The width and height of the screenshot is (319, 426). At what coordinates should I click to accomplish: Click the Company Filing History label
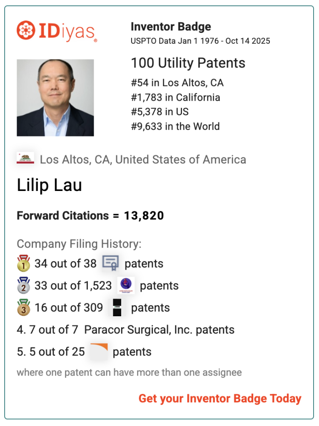coord(79,244)
